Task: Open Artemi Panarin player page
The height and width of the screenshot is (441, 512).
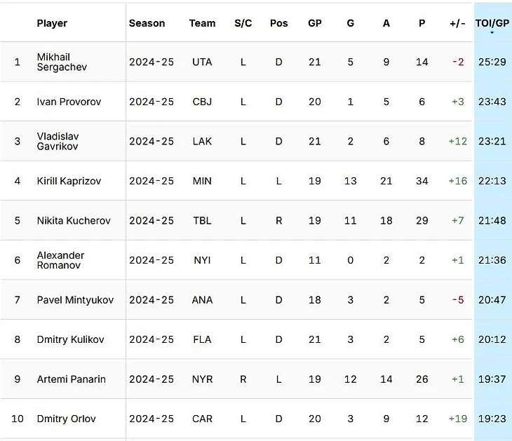Action: click(x=71, y=379)
